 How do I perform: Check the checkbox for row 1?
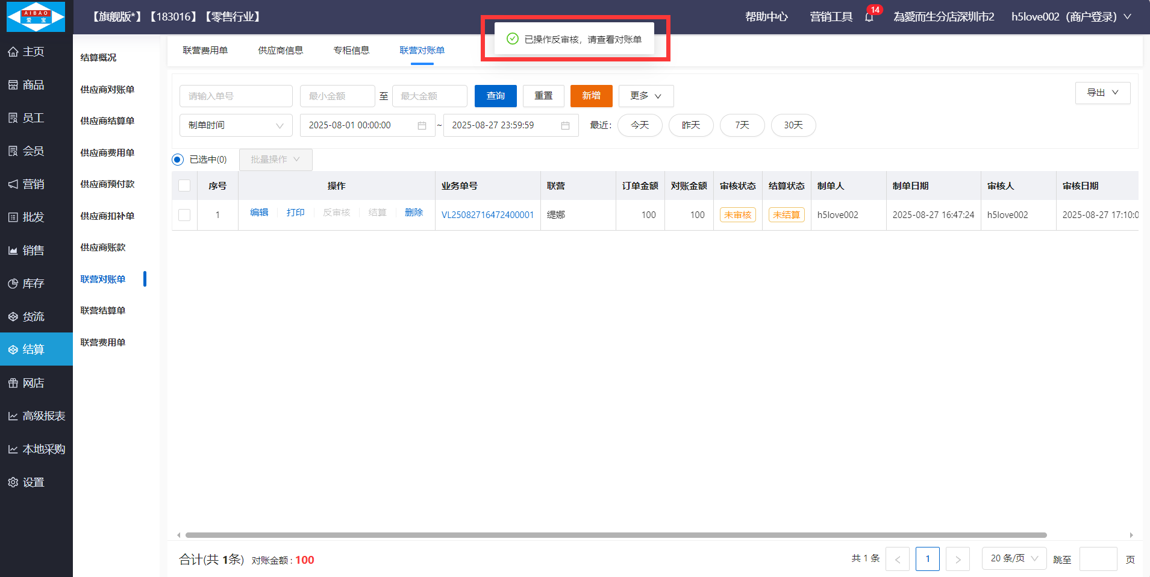coord(184,215)
